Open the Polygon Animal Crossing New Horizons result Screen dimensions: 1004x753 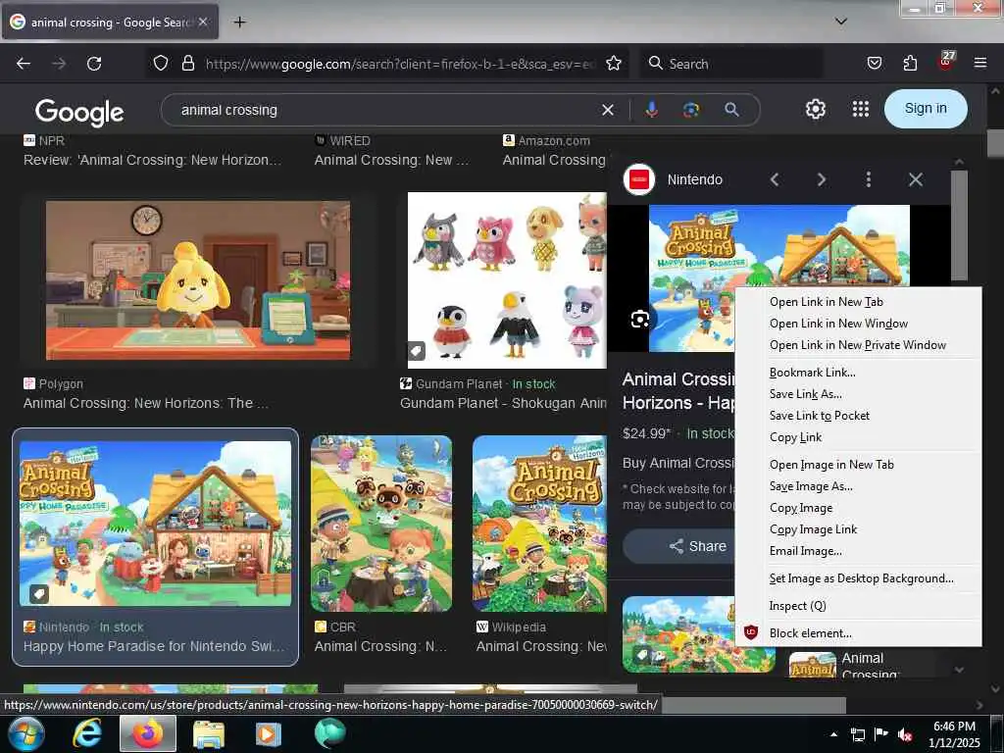[145, 403]
